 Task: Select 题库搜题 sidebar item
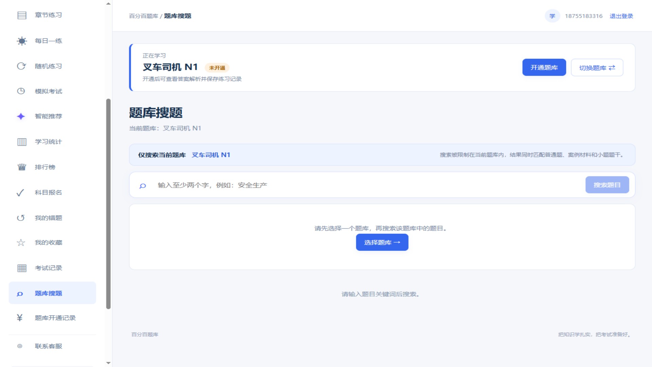(52, 293)
